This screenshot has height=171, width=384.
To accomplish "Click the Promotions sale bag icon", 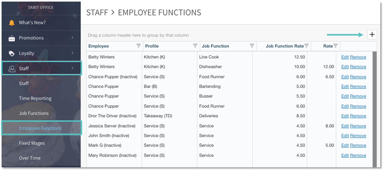I will point(12,38).
